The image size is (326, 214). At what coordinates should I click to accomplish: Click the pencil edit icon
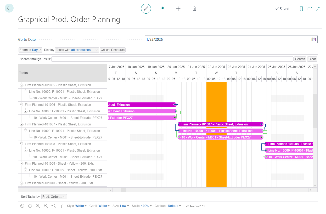tap(146, 9)
